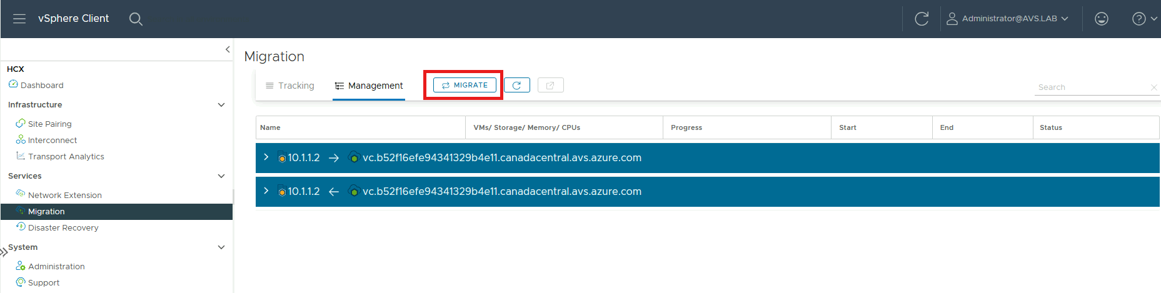Click the Interconnect icon in sidebar

tap(21, 140)
